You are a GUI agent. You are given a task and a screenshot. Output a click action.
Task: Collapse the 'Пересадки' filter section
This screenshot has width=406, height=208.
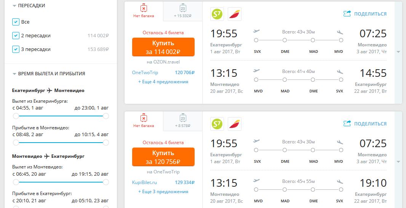pyautogui.click(x=14, y=6)
